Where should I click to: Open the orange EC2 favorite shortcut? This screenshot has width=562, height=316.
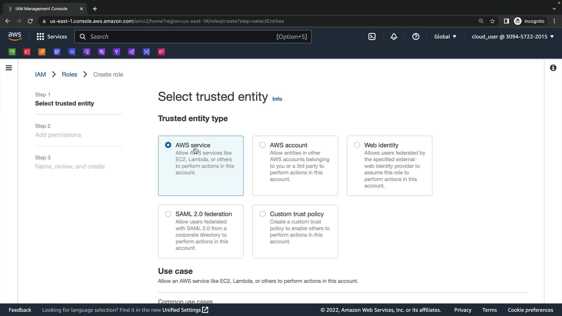(x=42, y=52)
